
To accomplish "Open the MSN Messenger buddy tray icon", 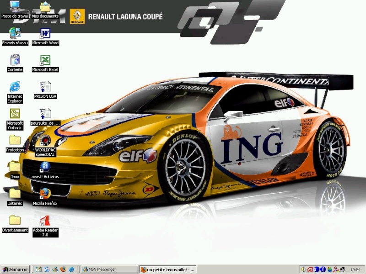I will click(336, 269).
